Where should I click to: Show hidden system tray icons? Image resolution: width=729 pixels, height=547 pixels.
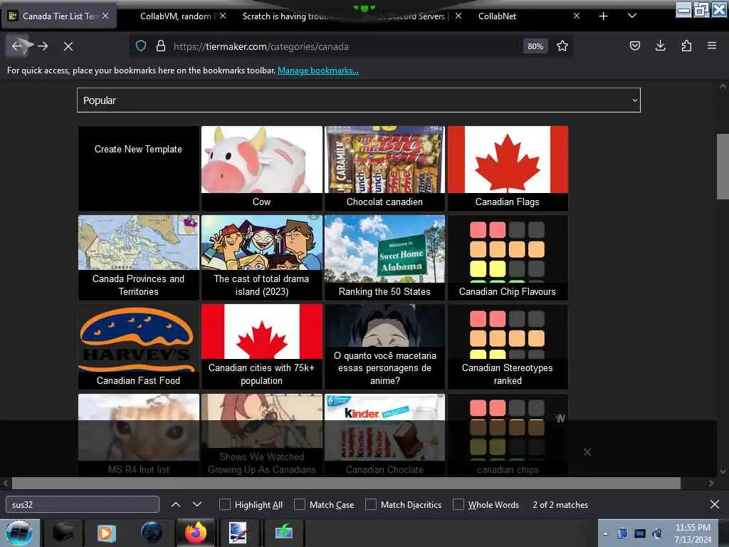tap(605, 534)
